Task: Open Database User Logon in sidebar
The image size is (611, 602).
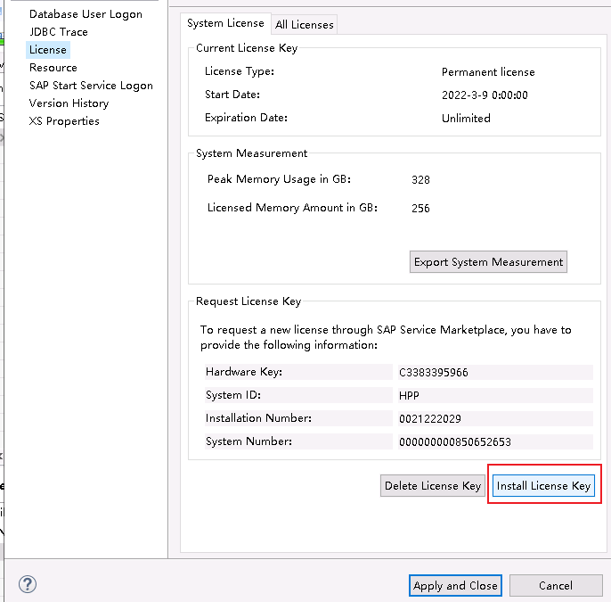Action: 86,14
